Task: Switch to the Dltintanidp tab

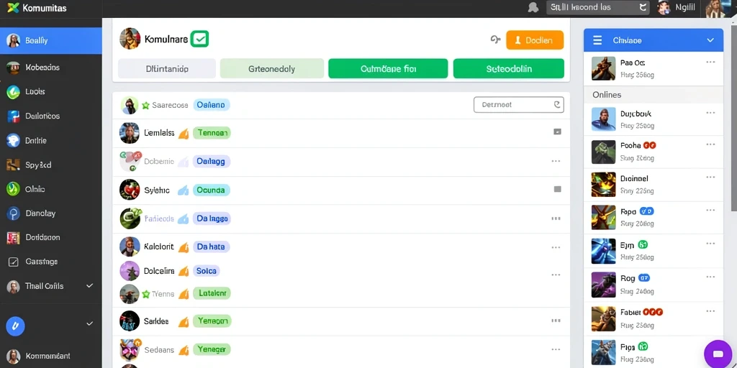Action: pos(167,68)
